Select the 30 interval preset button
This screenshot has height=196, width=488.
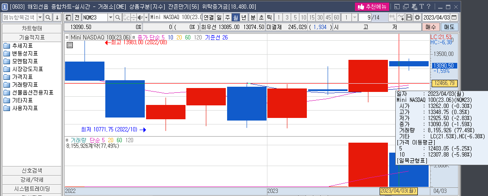320,17
